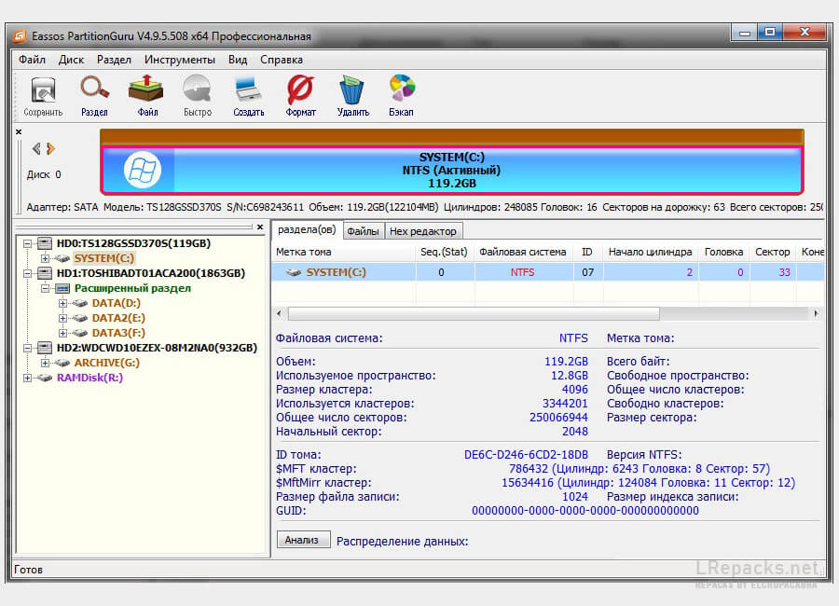Click the Удалить delete partition icon

352,96
